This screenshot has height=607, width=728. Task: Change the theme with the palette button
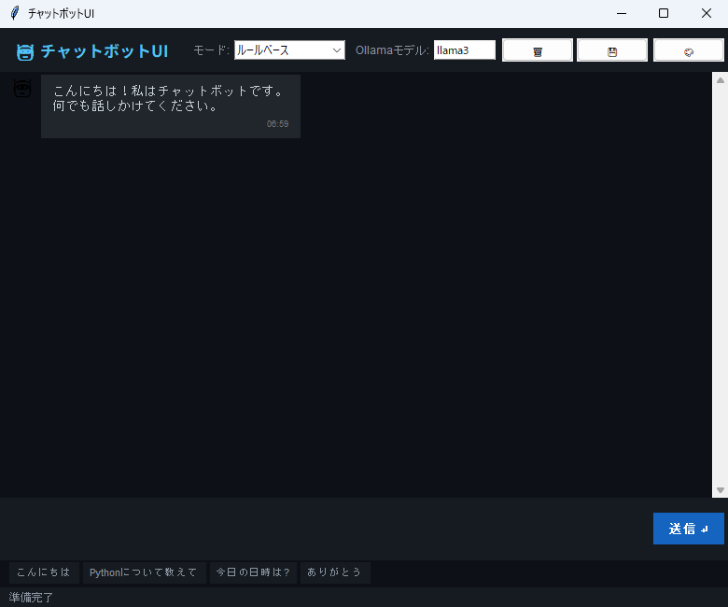689,50
